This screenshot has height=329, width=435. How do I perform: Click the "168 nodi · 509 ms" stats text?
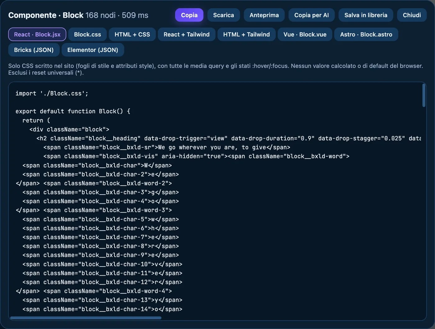(117, 15)
